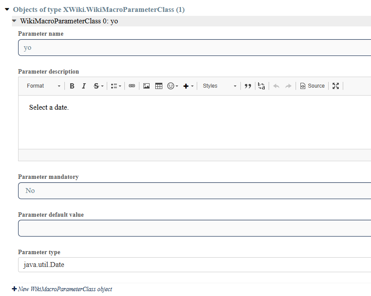The height and width of the screenshot is (296, 371).
Task: Insert a link with the link icon
Action: coord(132,86)
